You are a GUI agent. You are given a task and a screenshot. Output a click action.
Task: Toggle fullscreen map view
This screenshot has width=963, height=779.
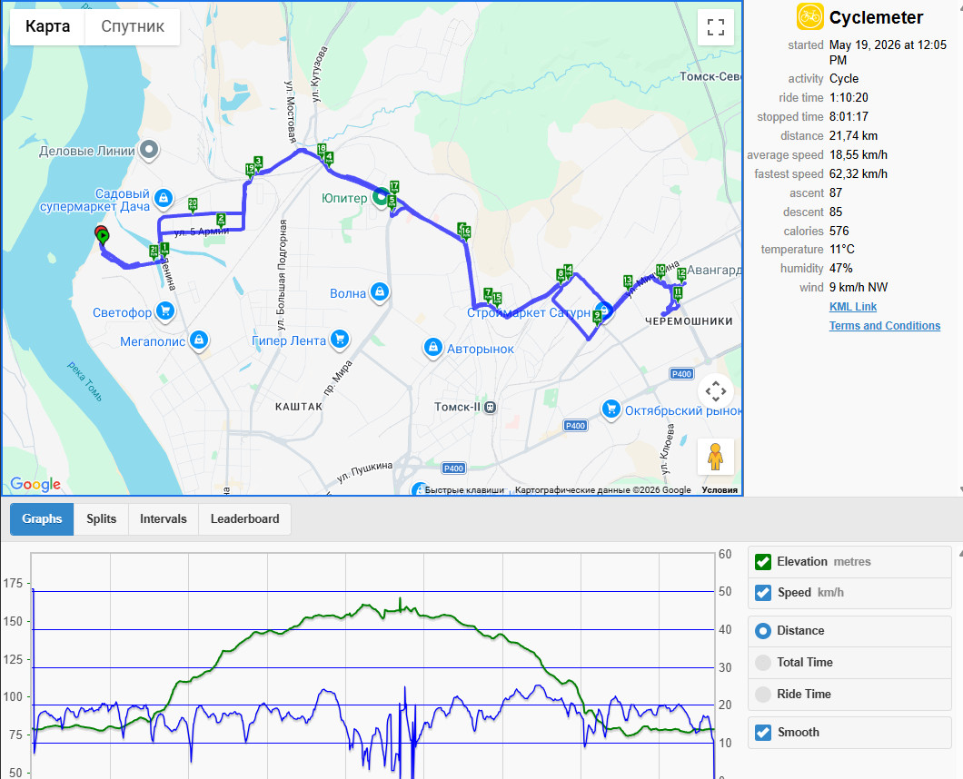[716, 27]
